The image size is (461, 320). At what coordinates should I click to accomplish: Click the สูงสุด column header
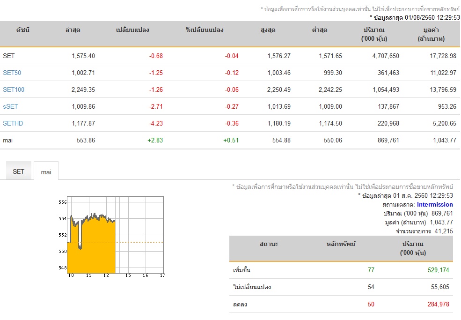point(268,30)
